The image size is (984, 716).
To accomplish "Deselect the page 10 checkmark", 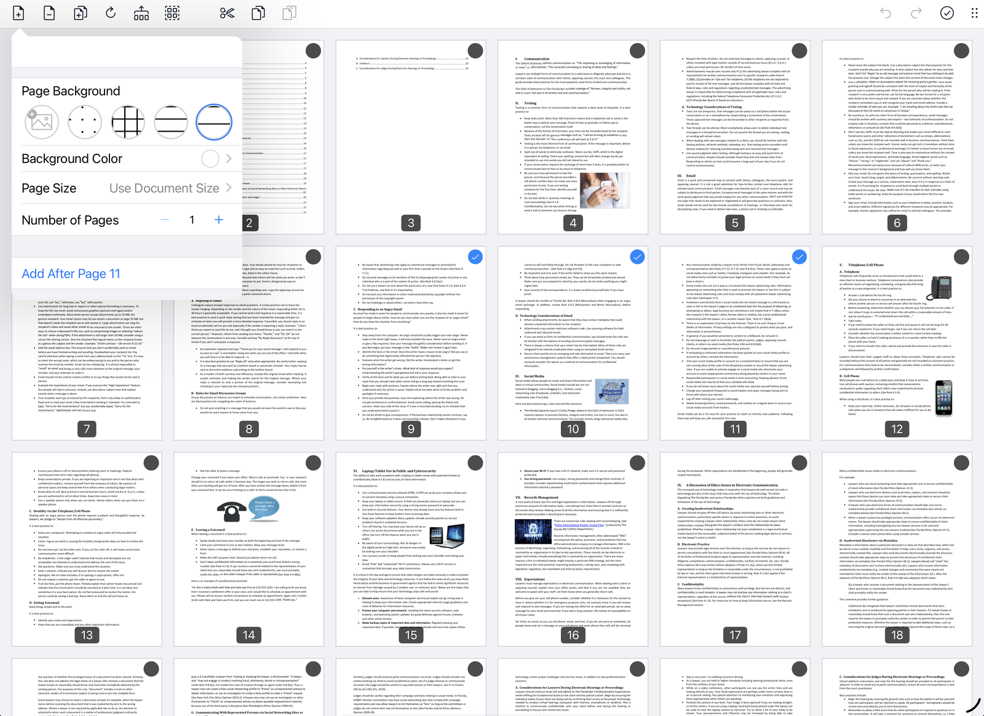I will click(x=638, y=257).
